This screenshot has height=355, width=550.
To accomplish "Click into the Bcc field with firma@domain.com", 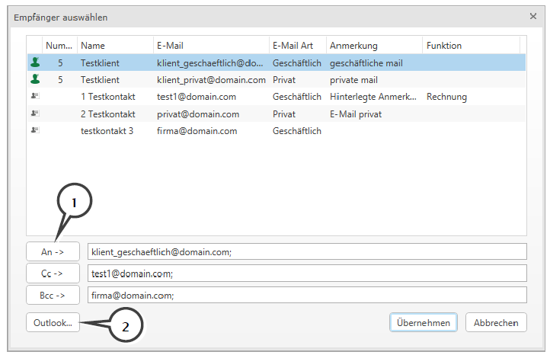I will [307, 295].
